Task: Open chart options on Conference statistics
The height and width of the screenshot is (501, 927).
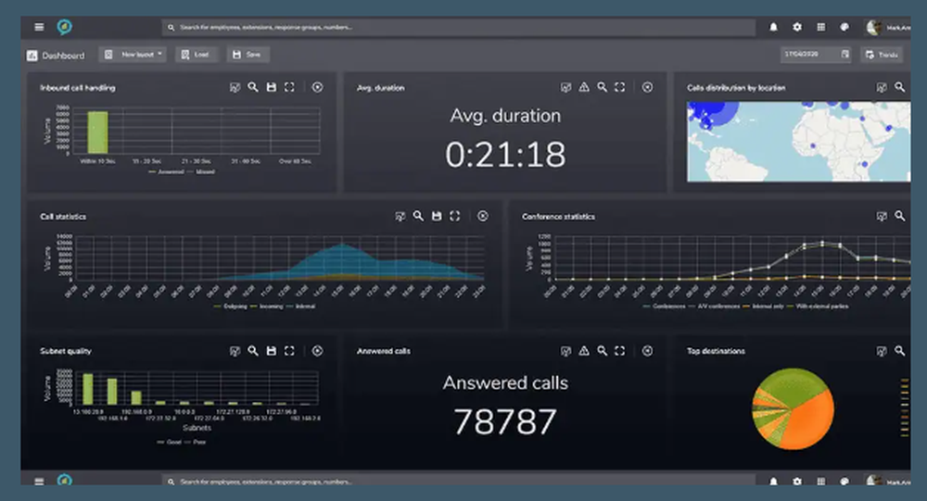Action: (x=882, y=216)
